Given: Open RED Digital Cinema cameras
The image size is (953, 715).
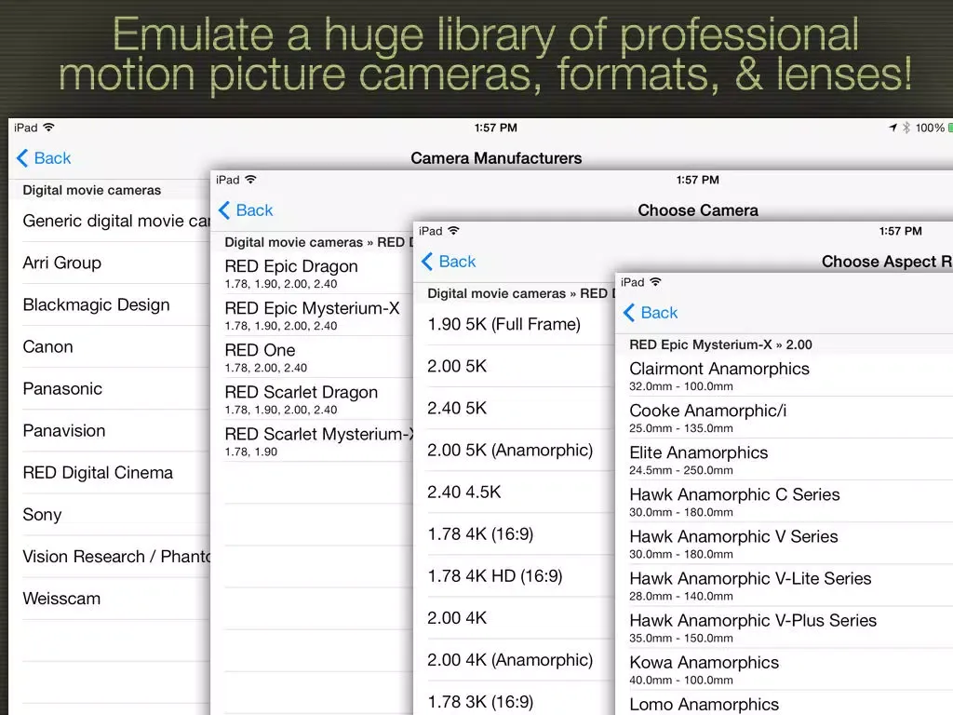Looking at the screenshot, I should point(98,472).
